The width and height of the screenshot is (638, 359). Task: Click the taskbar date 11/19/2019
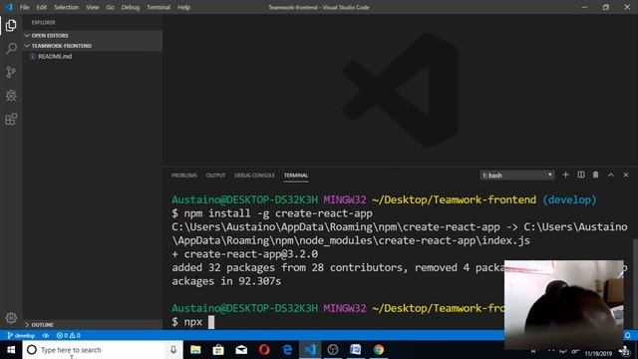[598, 354]
